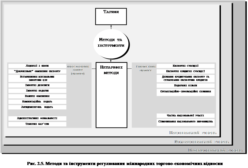The image size is (248, 168).
Task: Click the 'Рис. 2.5' figure caption
Action: coord(125,164)
